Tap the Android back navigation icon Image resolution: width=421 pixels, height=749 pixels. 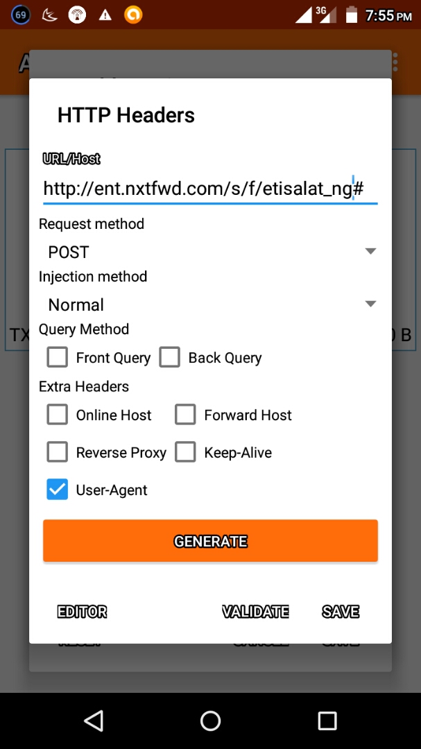[x=94, y=721]
